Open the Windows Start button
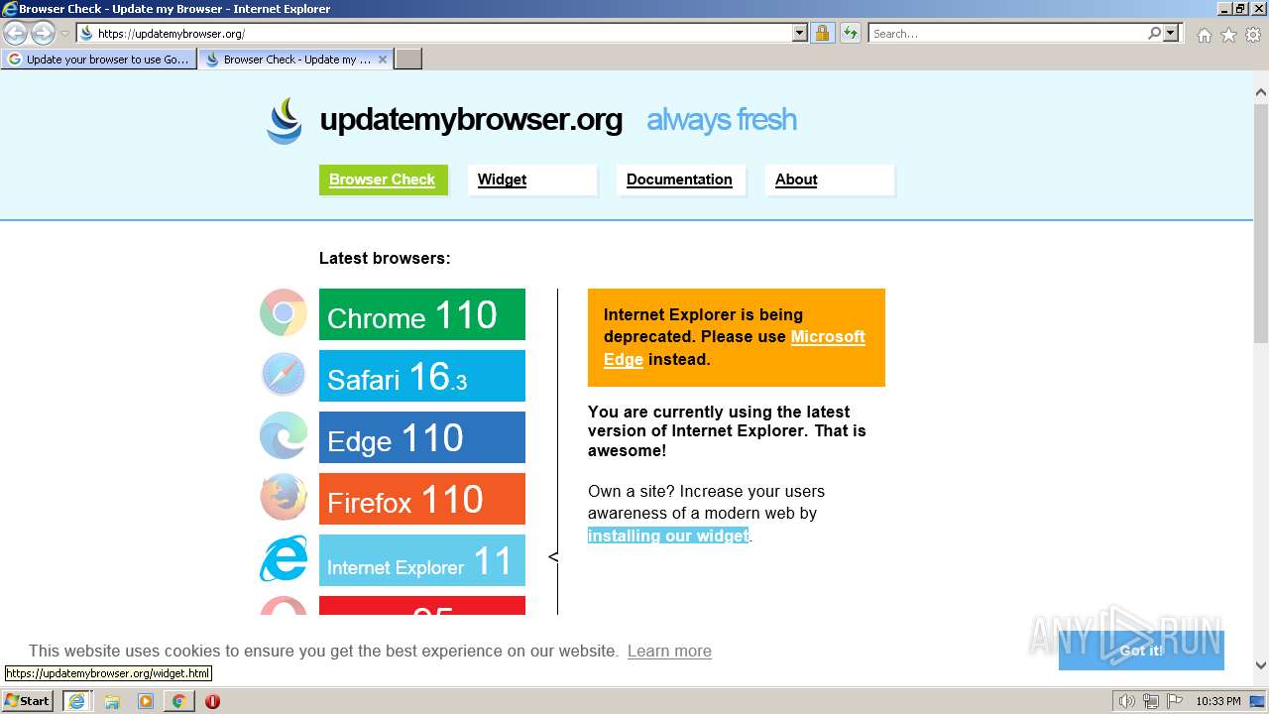 click(27, 700)
